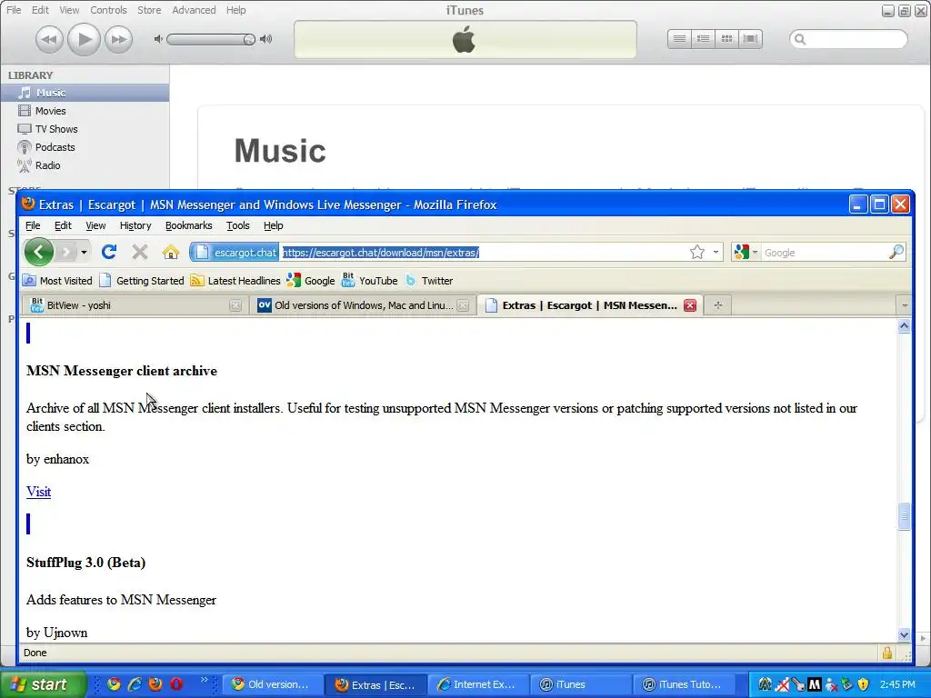The image size is (931, 698).
Task: Click the Firefox scrollbar up arrow
Action: [x=904, y=325]
